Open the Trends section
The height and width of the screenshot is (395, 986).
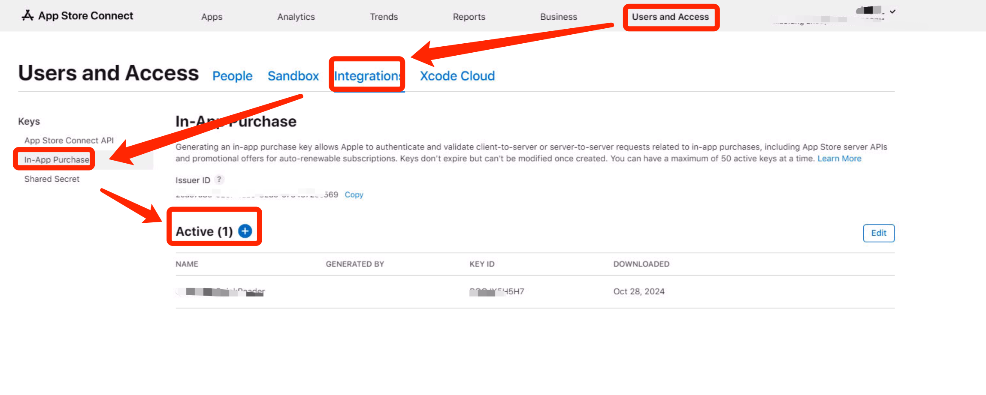point(384,17)
